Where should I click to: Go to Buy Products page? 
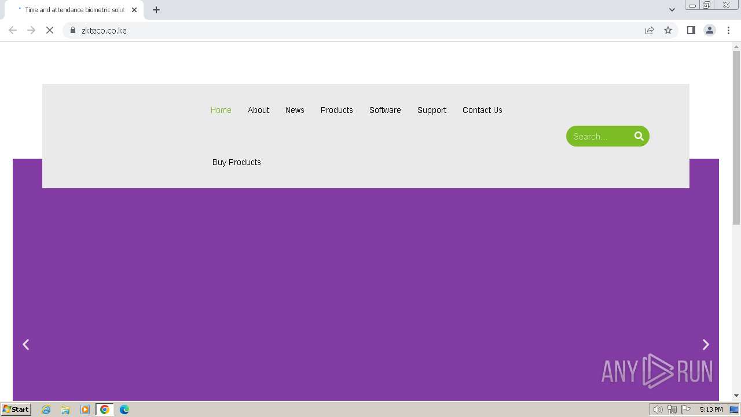pyautogui.click(x=237, y=162)
